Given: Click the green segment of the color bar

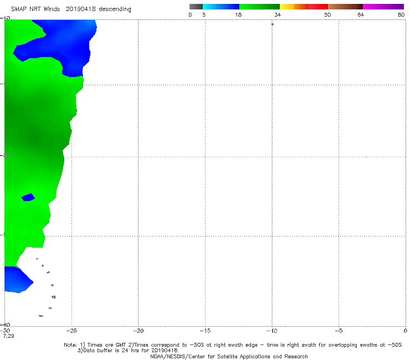Looking at the screenshot, I should coord(260,7).
